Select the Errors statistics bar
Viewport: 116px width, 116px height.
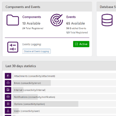click(32, 83)
